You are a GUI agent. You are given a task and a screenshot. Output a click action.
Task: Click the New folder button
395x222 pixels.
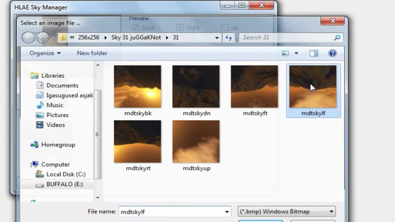(92, 53)
